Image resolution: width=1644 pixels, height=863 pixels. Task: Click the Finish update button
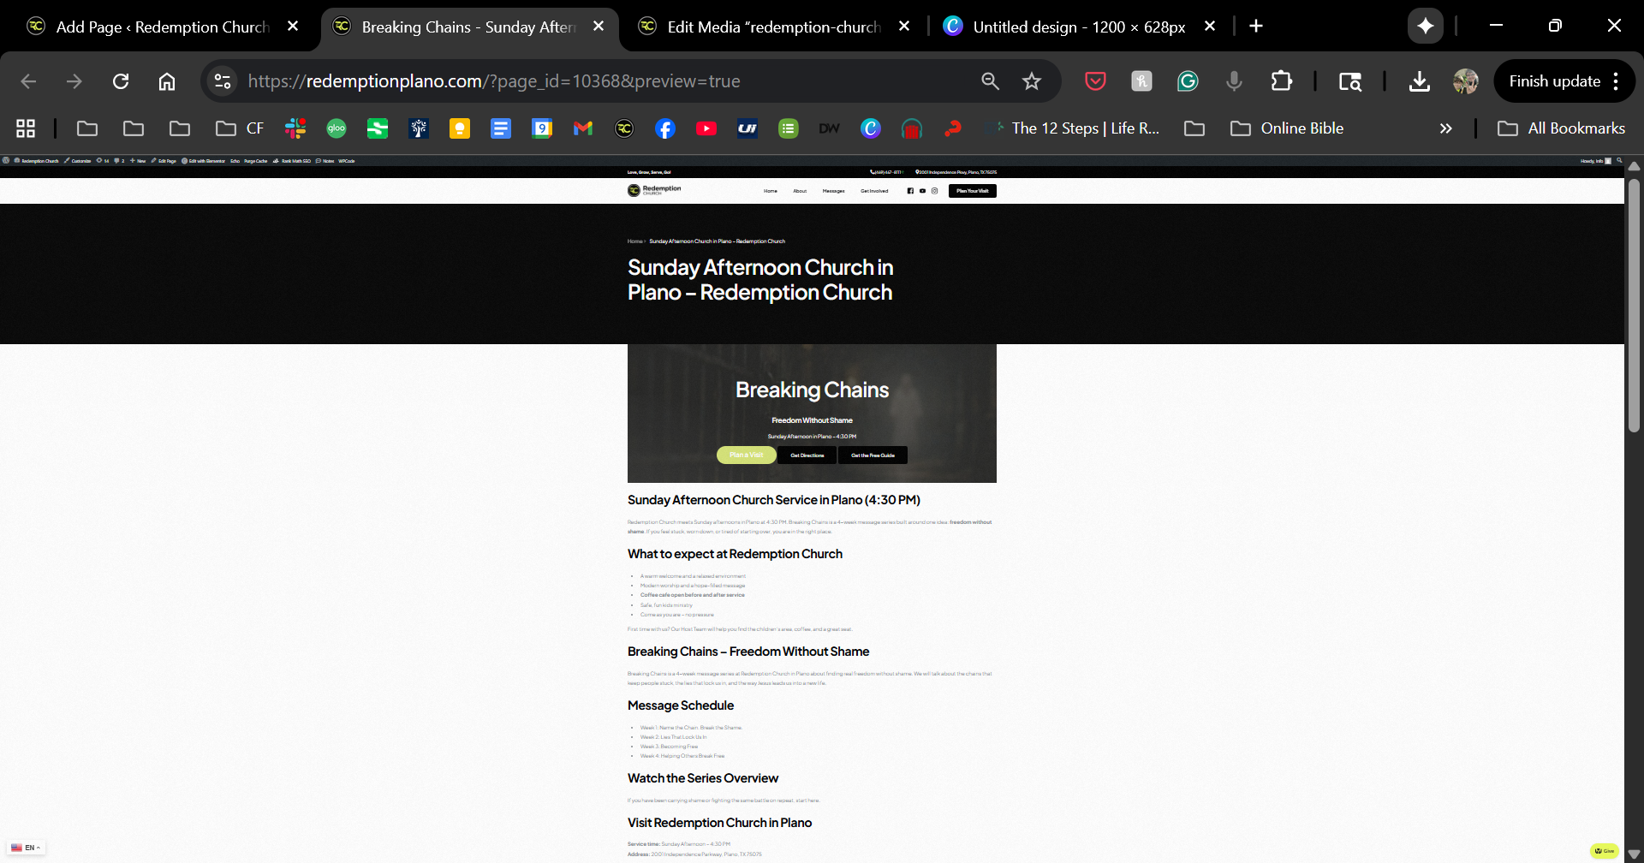click(1554, 81)
